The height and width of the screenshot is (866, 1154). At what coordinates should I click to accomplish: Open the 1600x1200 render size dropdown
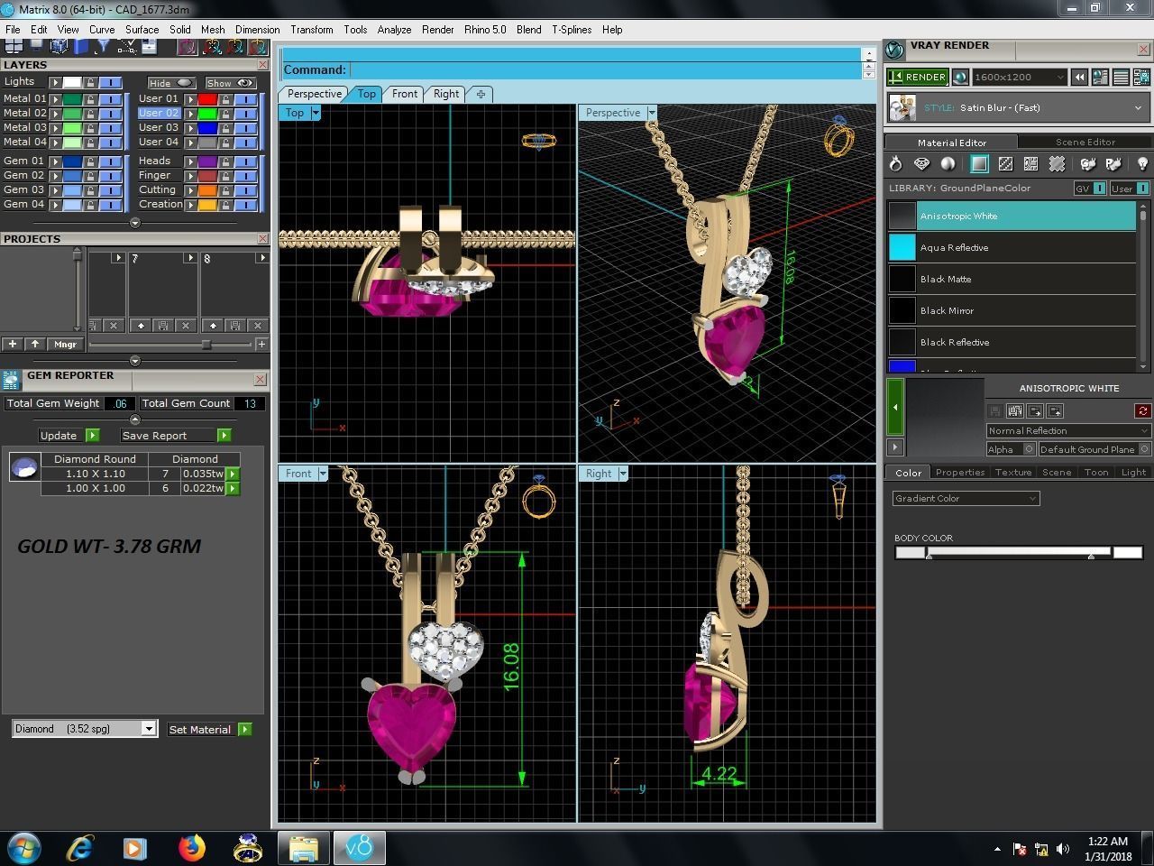pos(1020,78)
